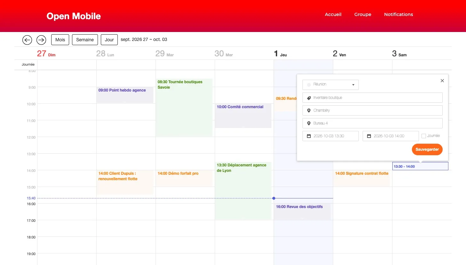Enable the Journée all-day checkbox

click(x=424, y=136)
